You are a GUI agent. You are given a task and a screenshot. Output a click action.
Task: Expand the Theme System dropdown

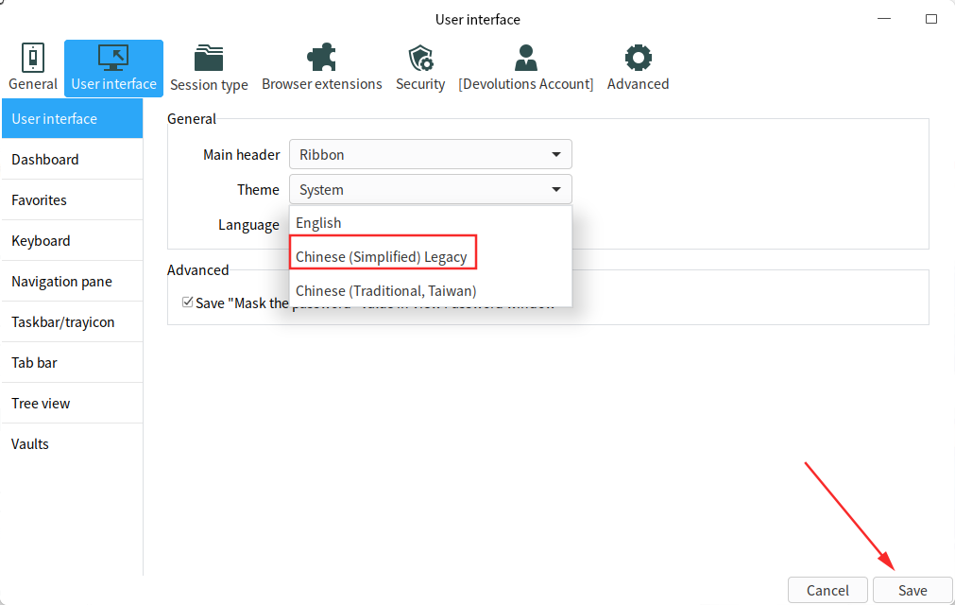[430, 189]
